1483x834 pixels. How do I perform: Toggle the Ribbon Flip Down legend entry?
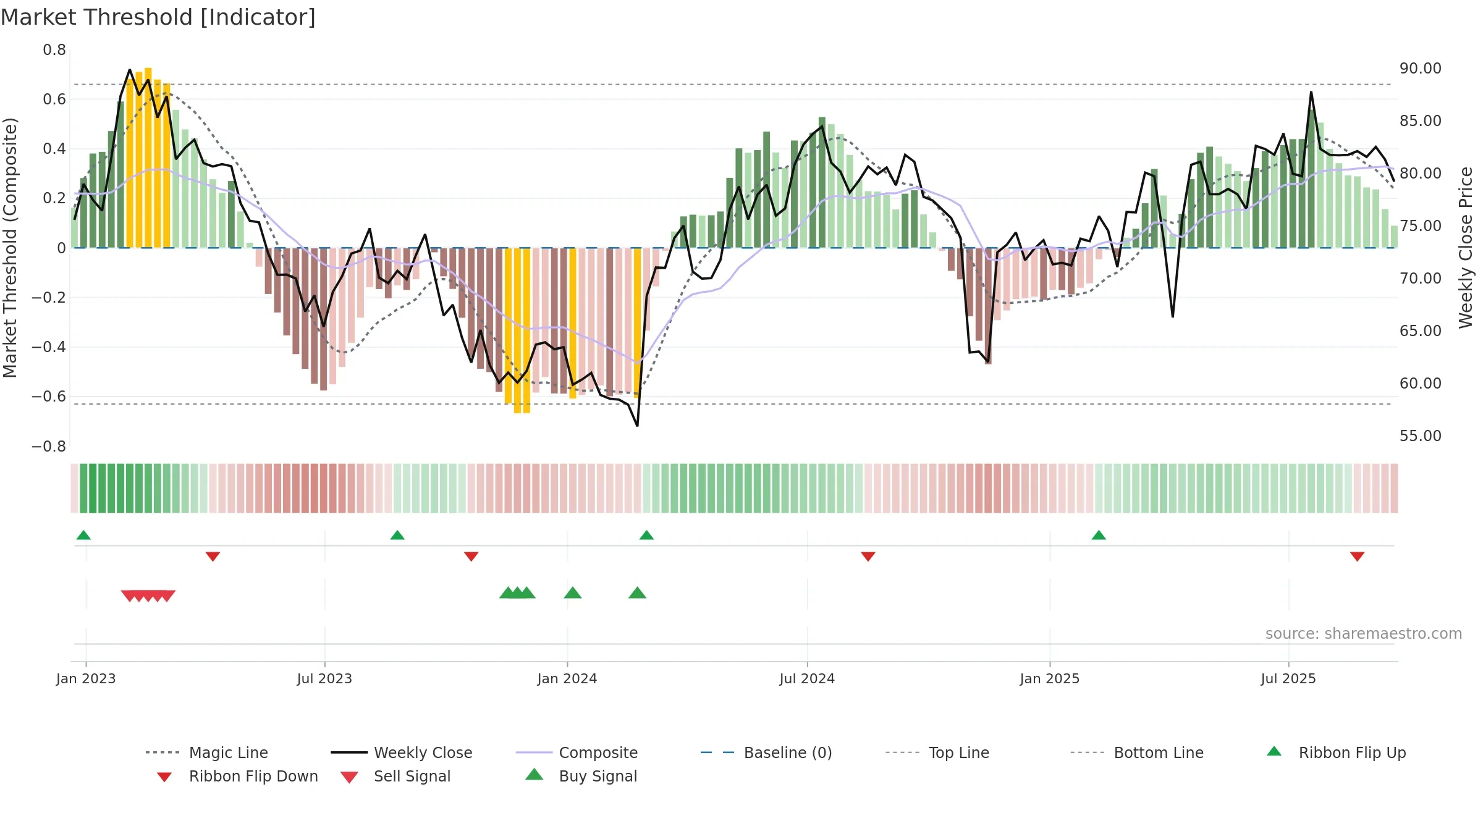237,776
